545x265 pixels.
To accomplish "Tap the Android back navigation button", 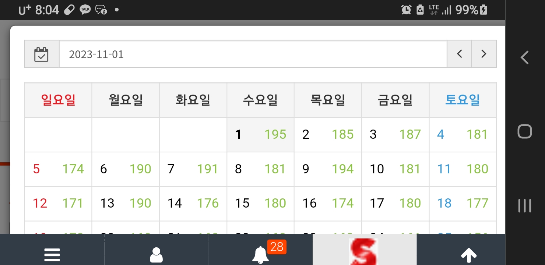I will (525, 57).
